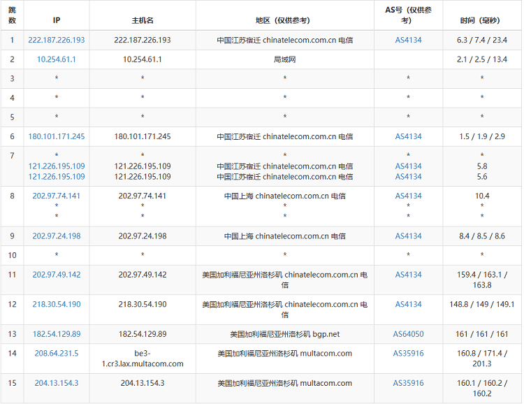Select hostname cell 180.101.171.245

click(x=143, y=136)
